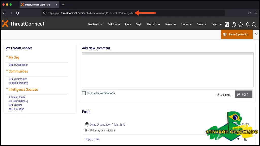The height and width of the screenshot is (146, 260).
Task: Open Demo Organization / John Smith post author link
Action: (108, 125)
